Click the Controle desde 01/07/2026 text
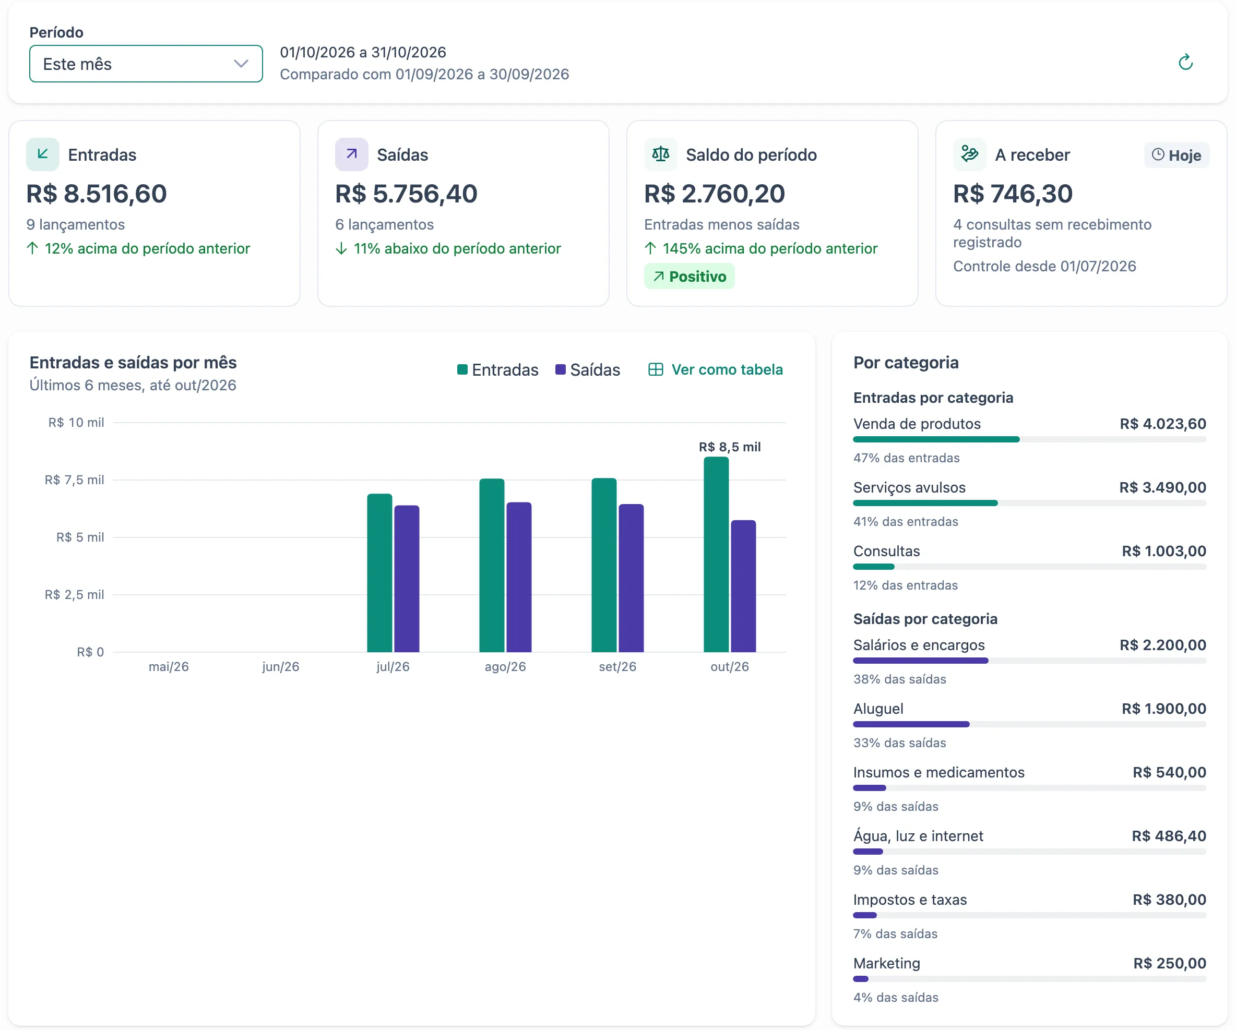This screenshot has height=1030, width=1236. click(x=1045, y=267)
